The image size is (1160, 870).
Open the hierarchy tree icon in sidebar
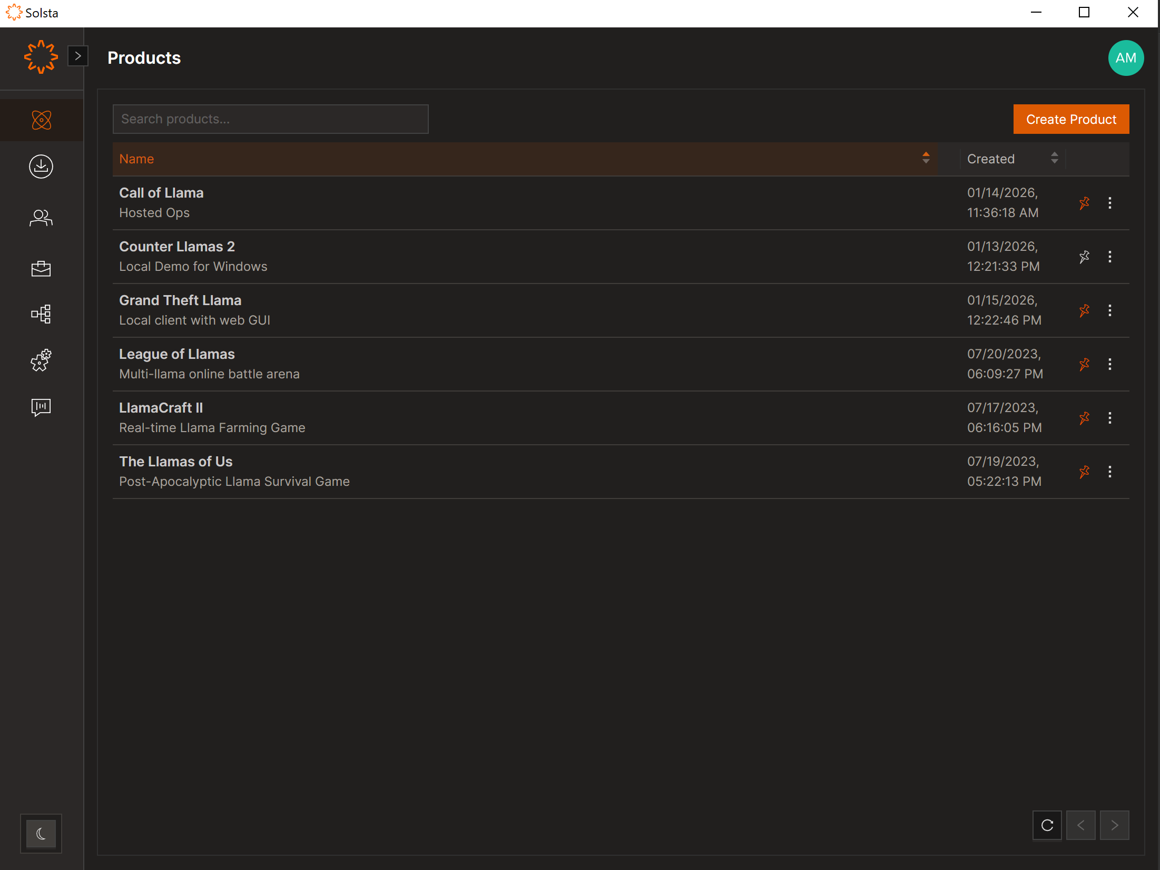coord(41,315)
